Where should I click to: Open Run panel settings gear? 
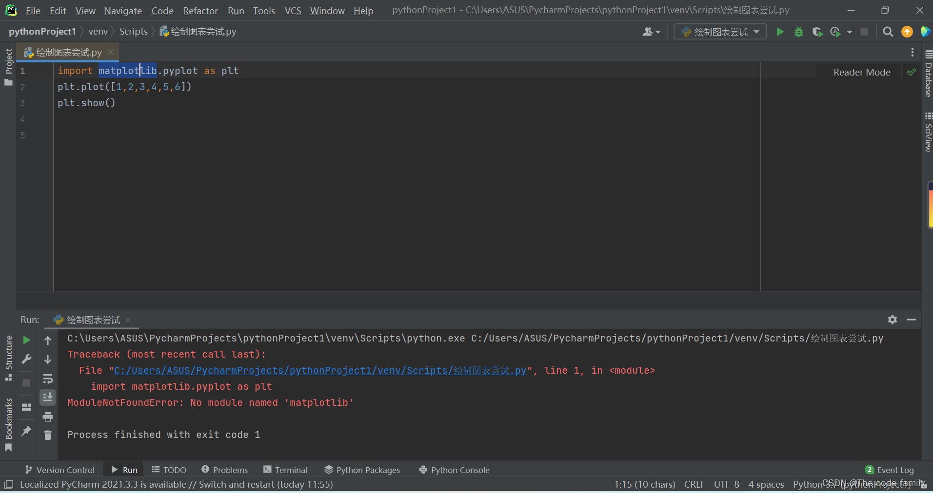pos(893,320)
